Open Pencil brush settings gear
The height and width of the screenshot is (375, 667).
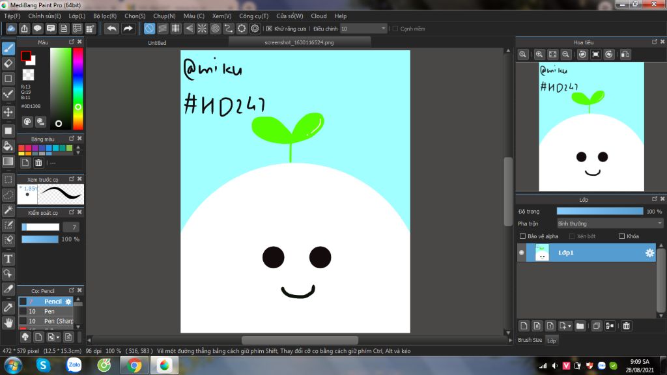(x=68, y=301)
